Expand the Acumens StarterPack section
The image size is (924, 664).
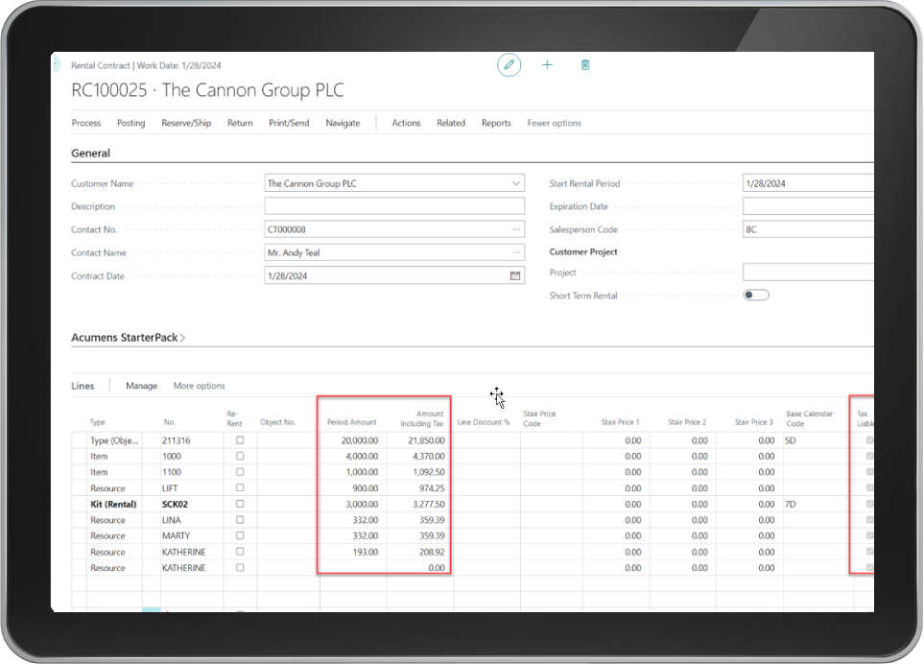click(x=128, y=338)
